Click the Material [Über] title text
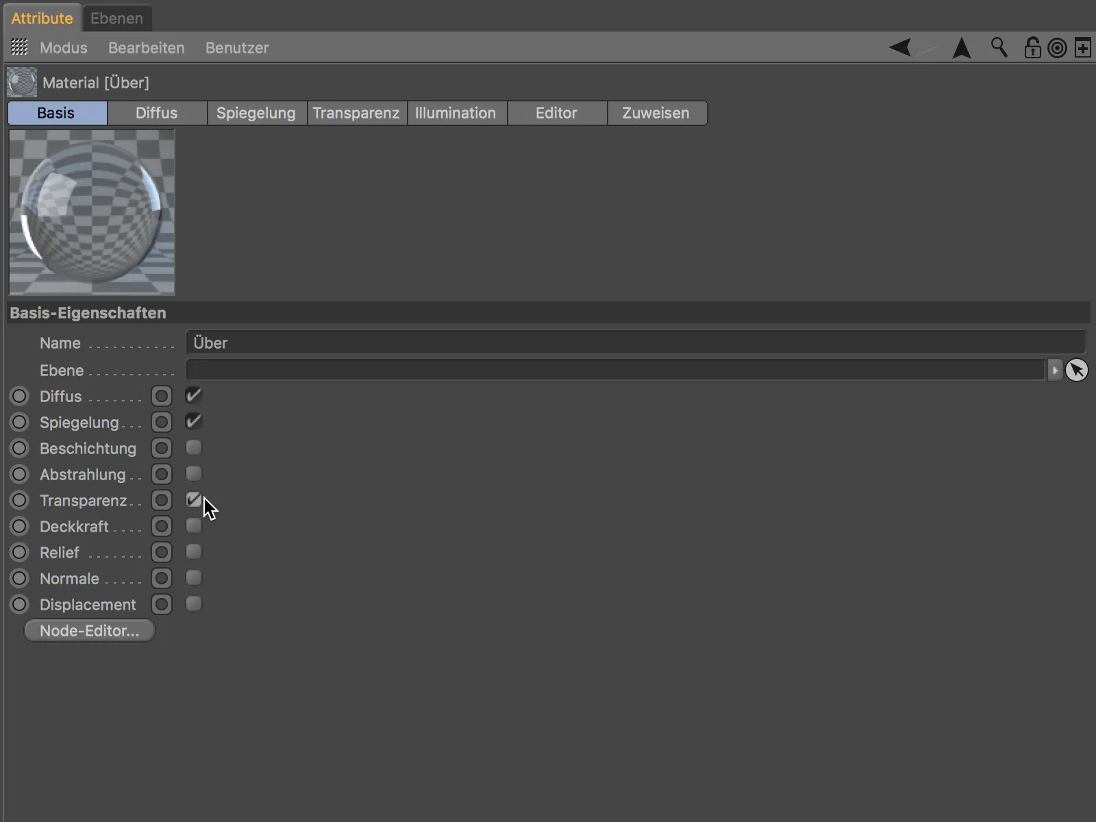1096x822 pixels. [95, 82]
